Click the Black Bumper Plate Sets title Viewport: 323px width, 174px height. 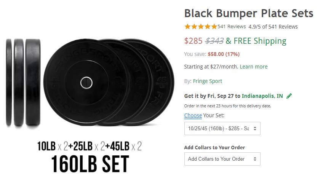[x=249, y=14]
